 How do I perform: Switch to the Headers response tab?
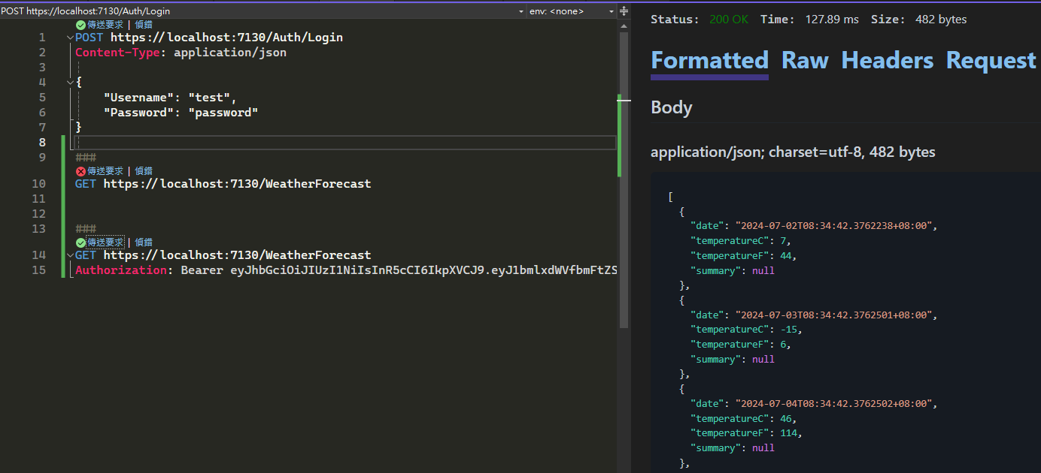click(x=887, y=61)
